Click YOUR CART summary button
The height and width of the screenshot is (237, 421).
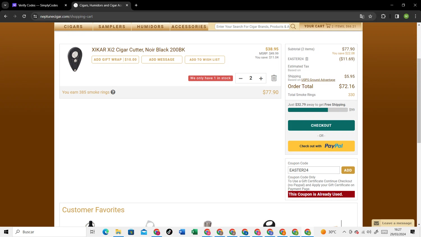click(x=330, y=26)
